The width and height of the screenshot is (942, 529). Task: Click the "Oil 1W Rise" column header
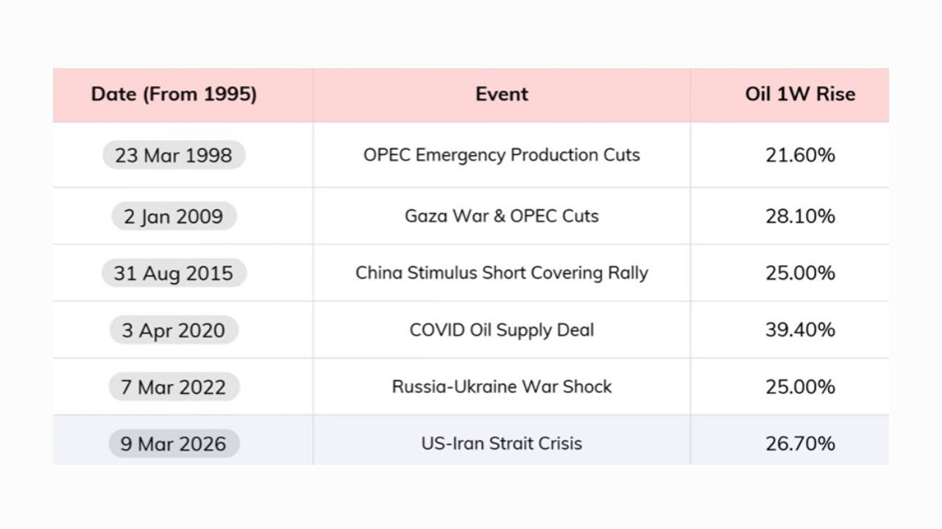(800, 94)
